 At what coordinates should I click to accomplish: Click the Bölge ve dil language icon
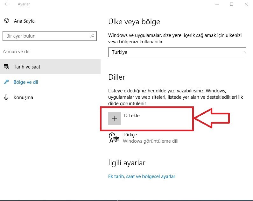click(6, 82)
